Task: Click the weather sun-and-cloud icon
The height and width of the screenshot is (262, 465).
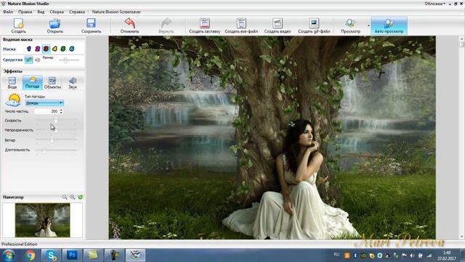Action: [13, 100]
